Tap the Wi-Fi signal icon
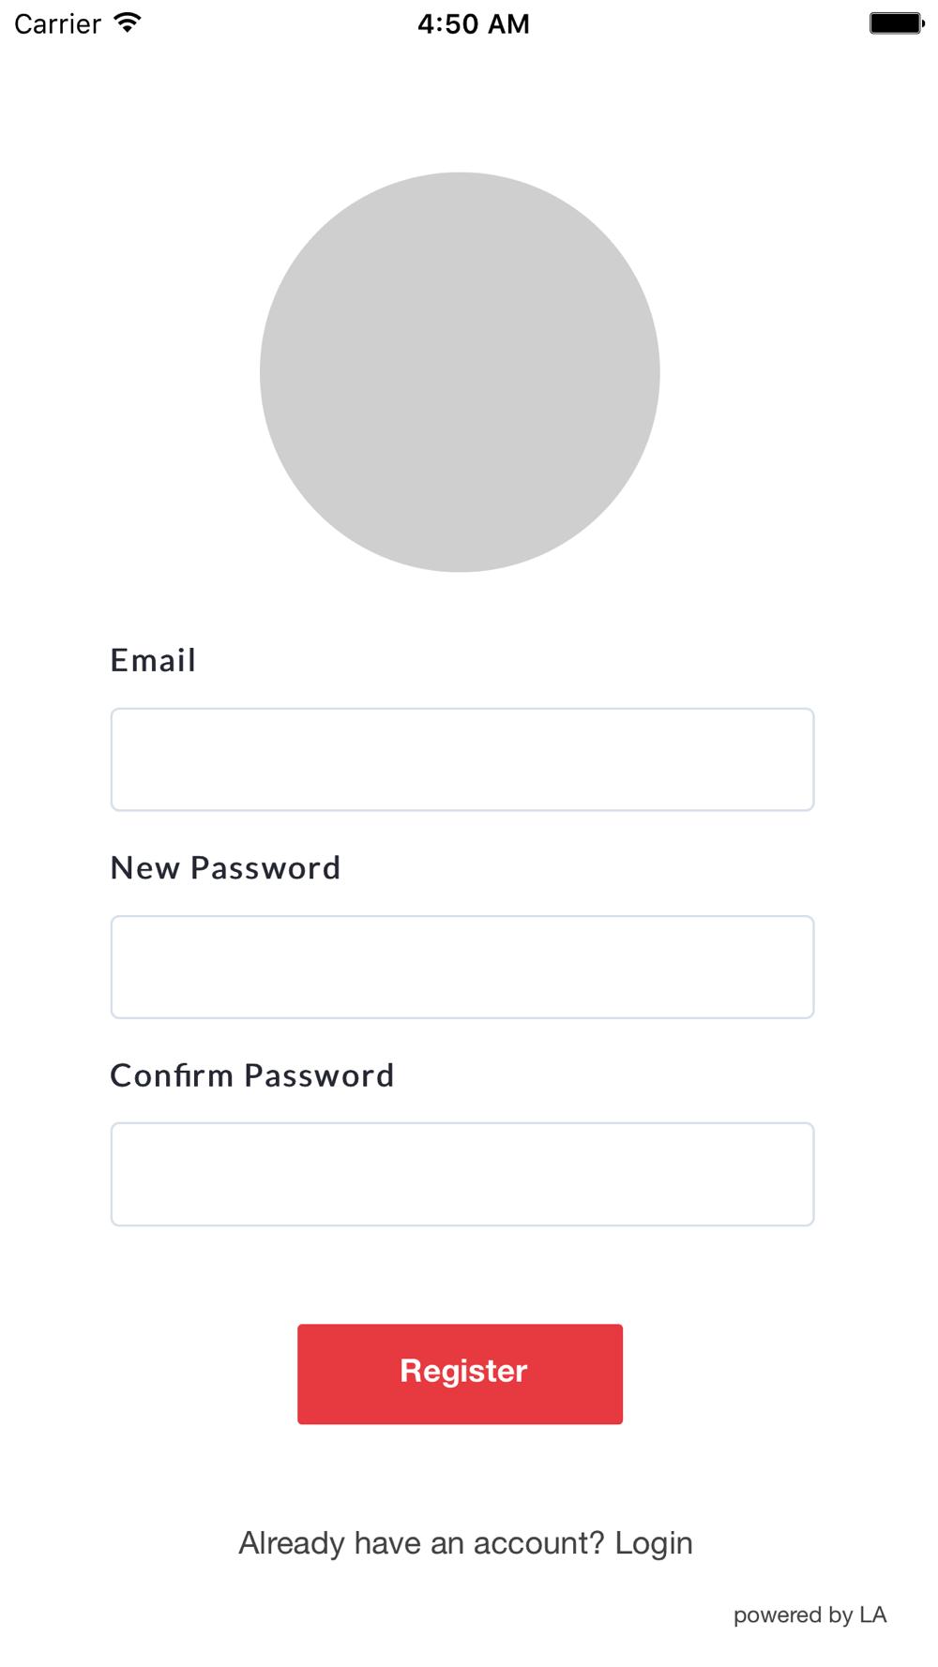This screenshot has width=938, height=1667. point(128,23)
